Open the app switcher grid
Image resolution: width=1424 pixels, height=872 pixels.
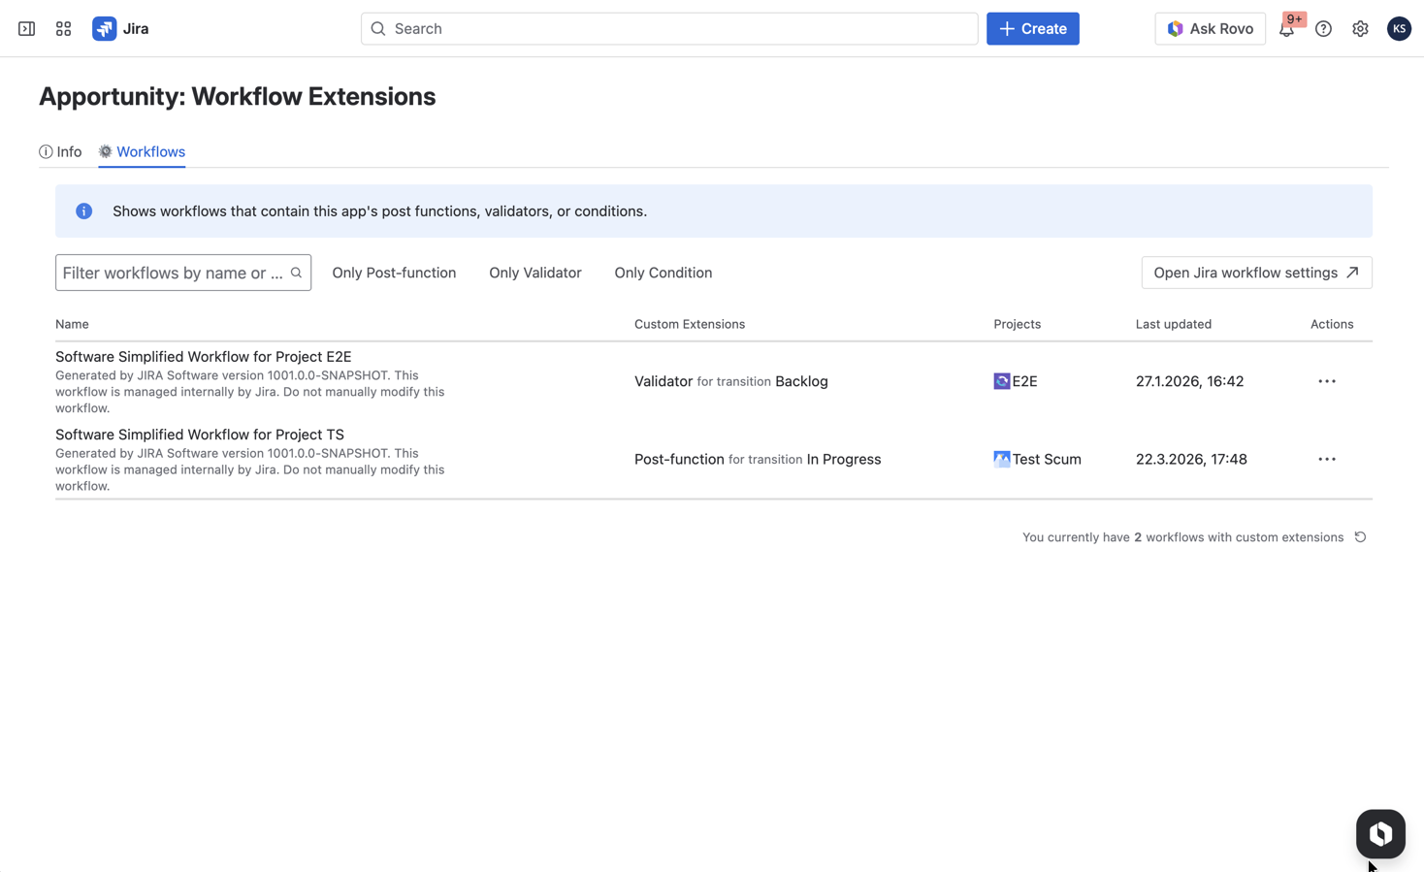point(63,29)
